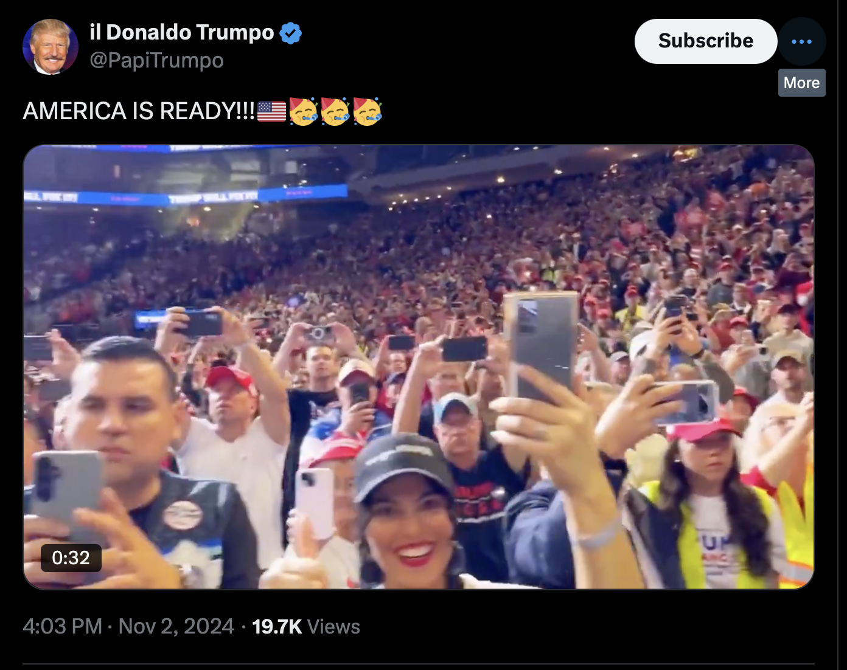This screenshot has width=847, height=670.
Task: Open il Donaldo Trumpo's profile avatar
Action: click(51, 47)
